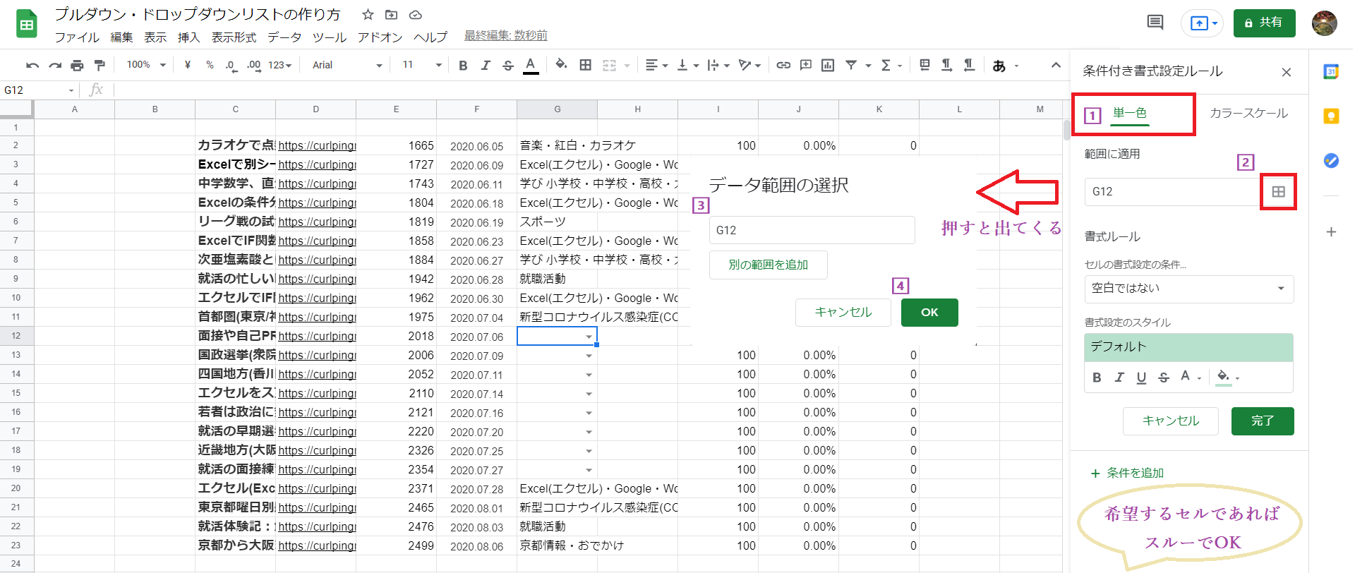Star this document
Image resolution: width=1355 pixels, height=573 pixels.
[x=368, y=14]
